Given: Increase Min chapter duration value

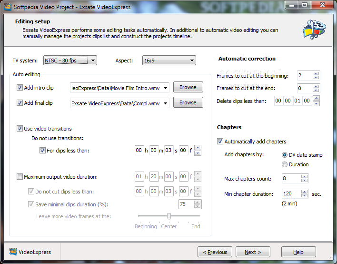Looking at the screenshot, I should click(304, 192).
